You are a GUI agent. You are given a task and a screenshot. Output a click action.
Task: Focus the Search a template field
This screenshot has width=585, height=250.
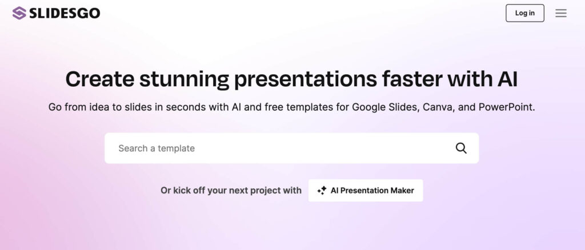(292, 148)
